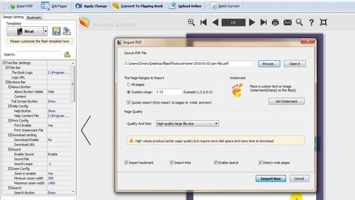Toggle the Import links checkbox
Screen dimensions: 355x200
171,163
